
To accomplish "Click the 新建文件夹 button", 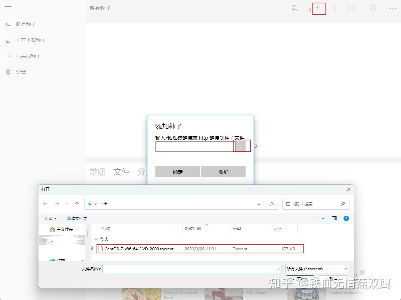I will tap(77, 218).
